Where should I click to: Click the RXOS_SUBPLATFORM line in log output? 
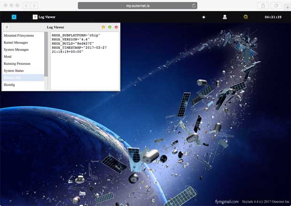(x=76, y=35)
